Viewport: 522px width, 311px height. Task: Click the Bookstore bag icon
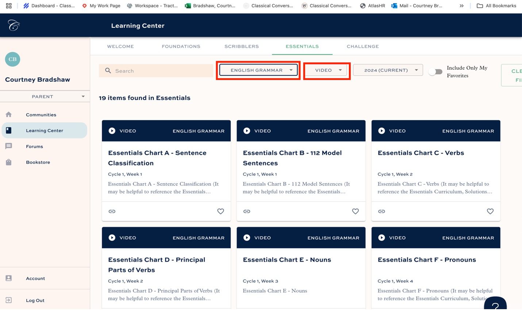click(9, 162)
